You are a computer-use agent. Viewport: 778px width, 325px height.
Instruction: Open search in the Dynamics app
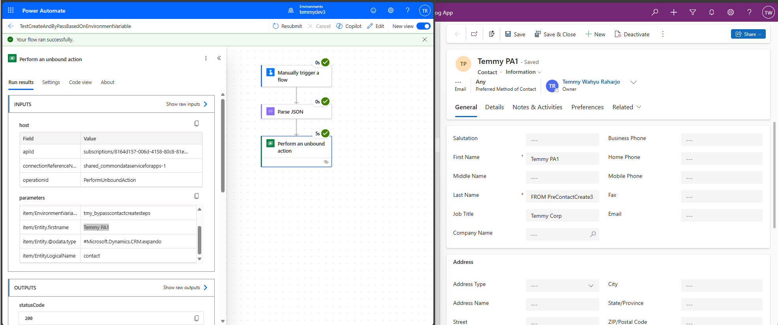tap(655, 12)
